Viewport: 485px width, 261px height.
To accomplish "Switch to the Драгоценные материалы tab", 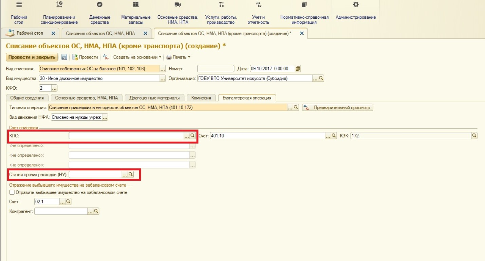I will (154, 98).
